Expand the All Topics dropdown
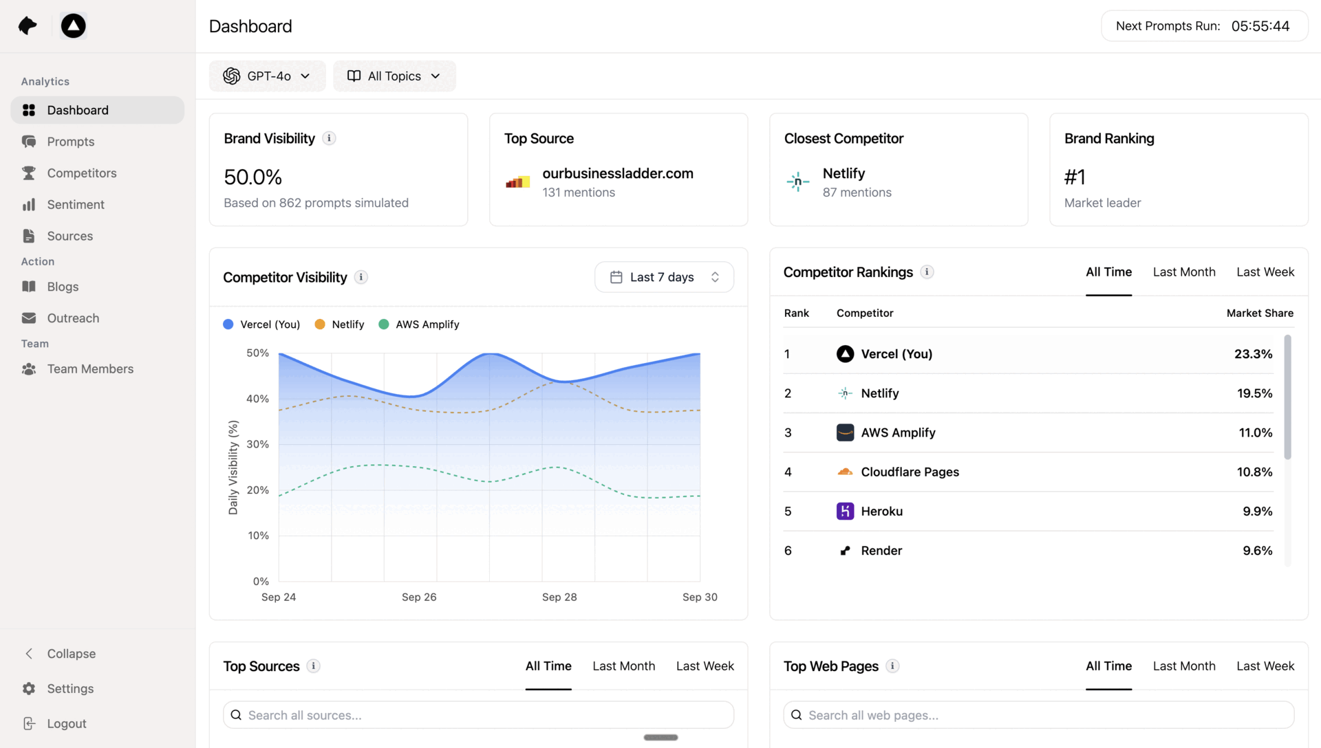The height and width of the screenshot is (748, 1321). [394, 76]
